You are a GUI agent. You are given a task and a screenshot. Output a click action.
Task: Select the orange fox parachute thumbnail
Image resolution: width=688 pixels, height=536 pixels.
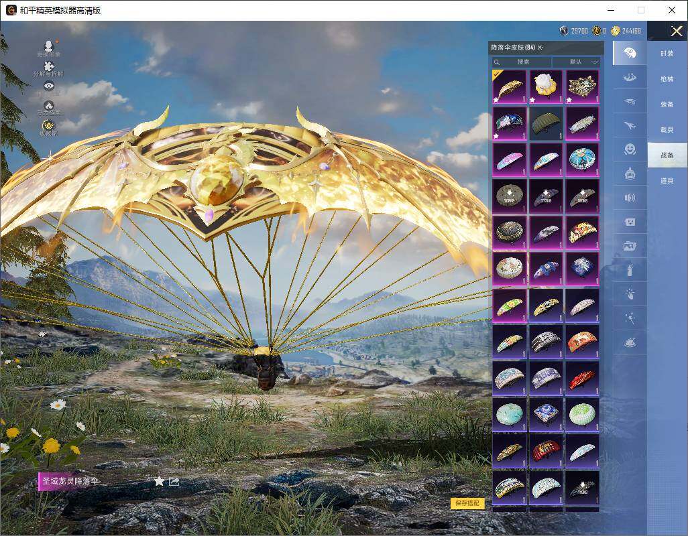click(x=582, y=342)
